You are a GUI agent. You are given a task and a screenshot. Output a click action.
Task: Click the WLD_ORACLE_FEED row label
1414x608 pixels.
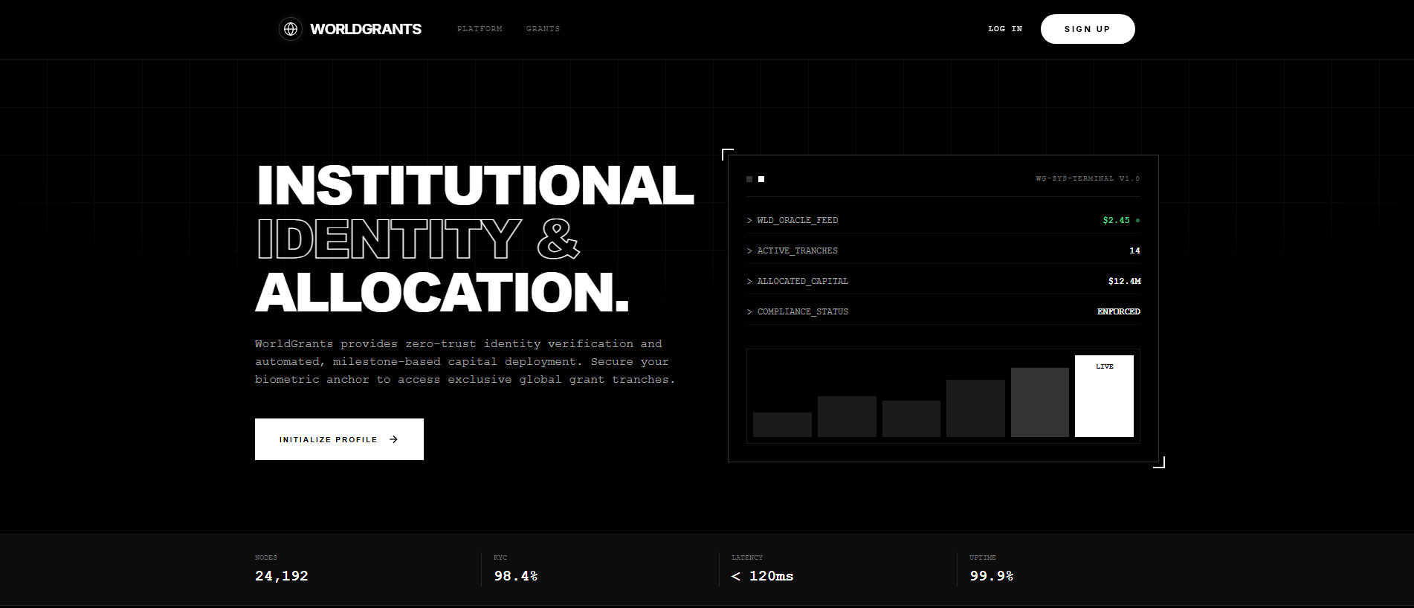click(798, 220)
